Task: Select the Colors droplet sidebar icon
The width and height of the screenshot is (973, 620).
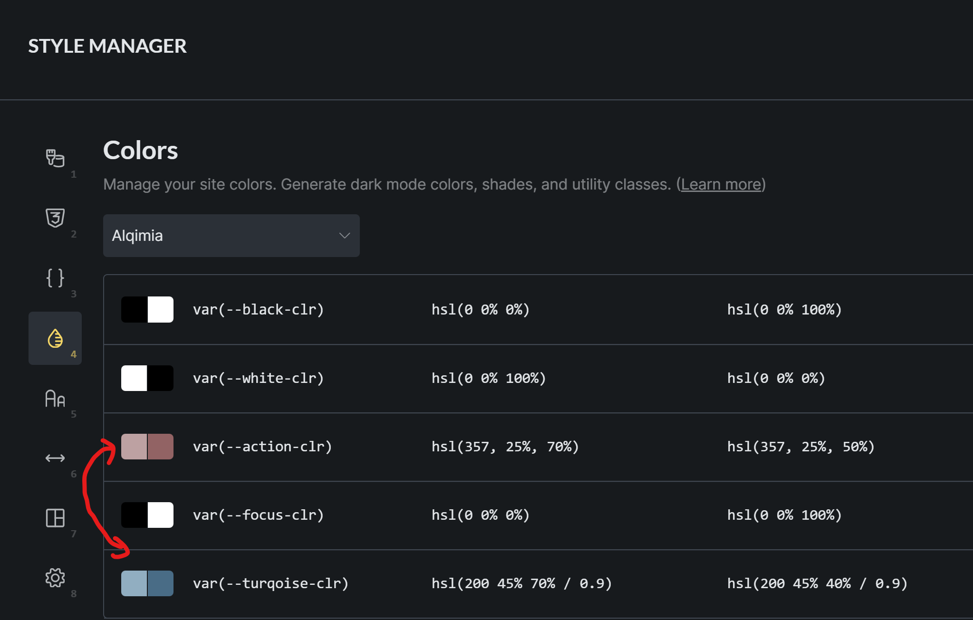Action: click(x=55, y=338)
